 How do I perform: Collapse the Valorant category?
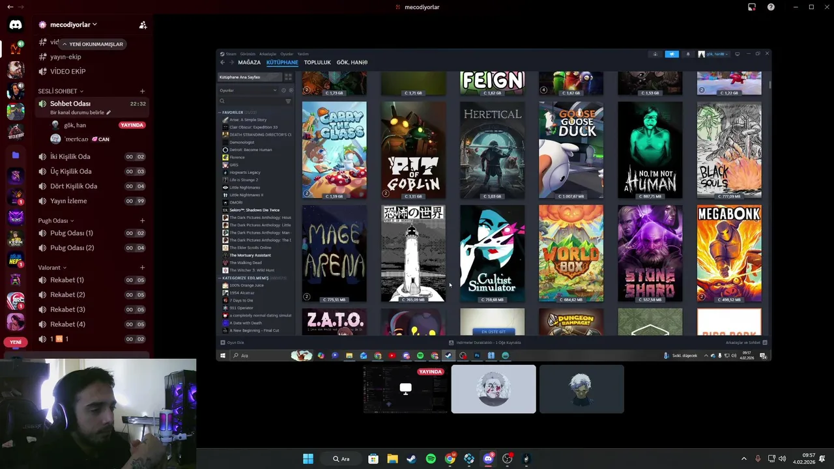click(x=52, y=268)
